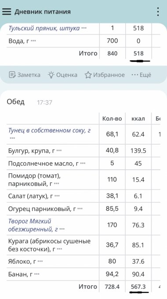This screenshot has width=167, height=299.
Task: Tap the ккал column header
Action: pyautogui.click(x=138, y=119)
